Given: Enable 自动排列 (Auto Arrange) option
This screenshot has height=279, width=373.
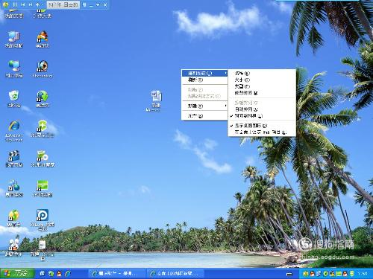Looking at the screenshot, I should pyautogui.click(x=262, y=109).
